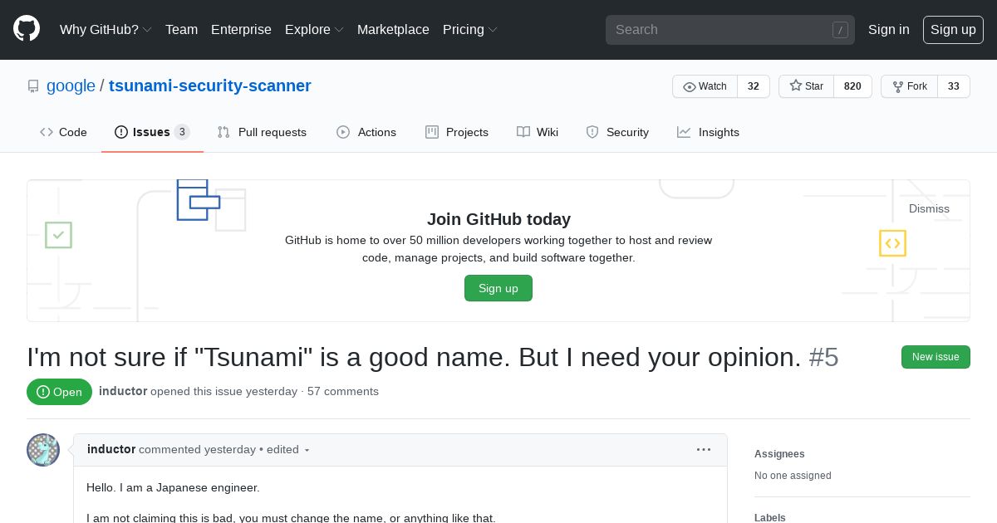The image size is (997, 523).
Task: Fork the repository
Action: [909, 86]
